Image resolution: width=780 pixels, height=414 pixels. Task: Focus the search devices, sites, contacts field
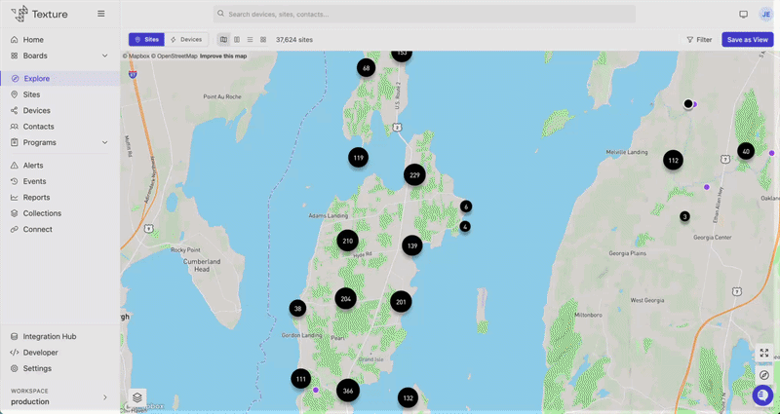tap(424, 14)
